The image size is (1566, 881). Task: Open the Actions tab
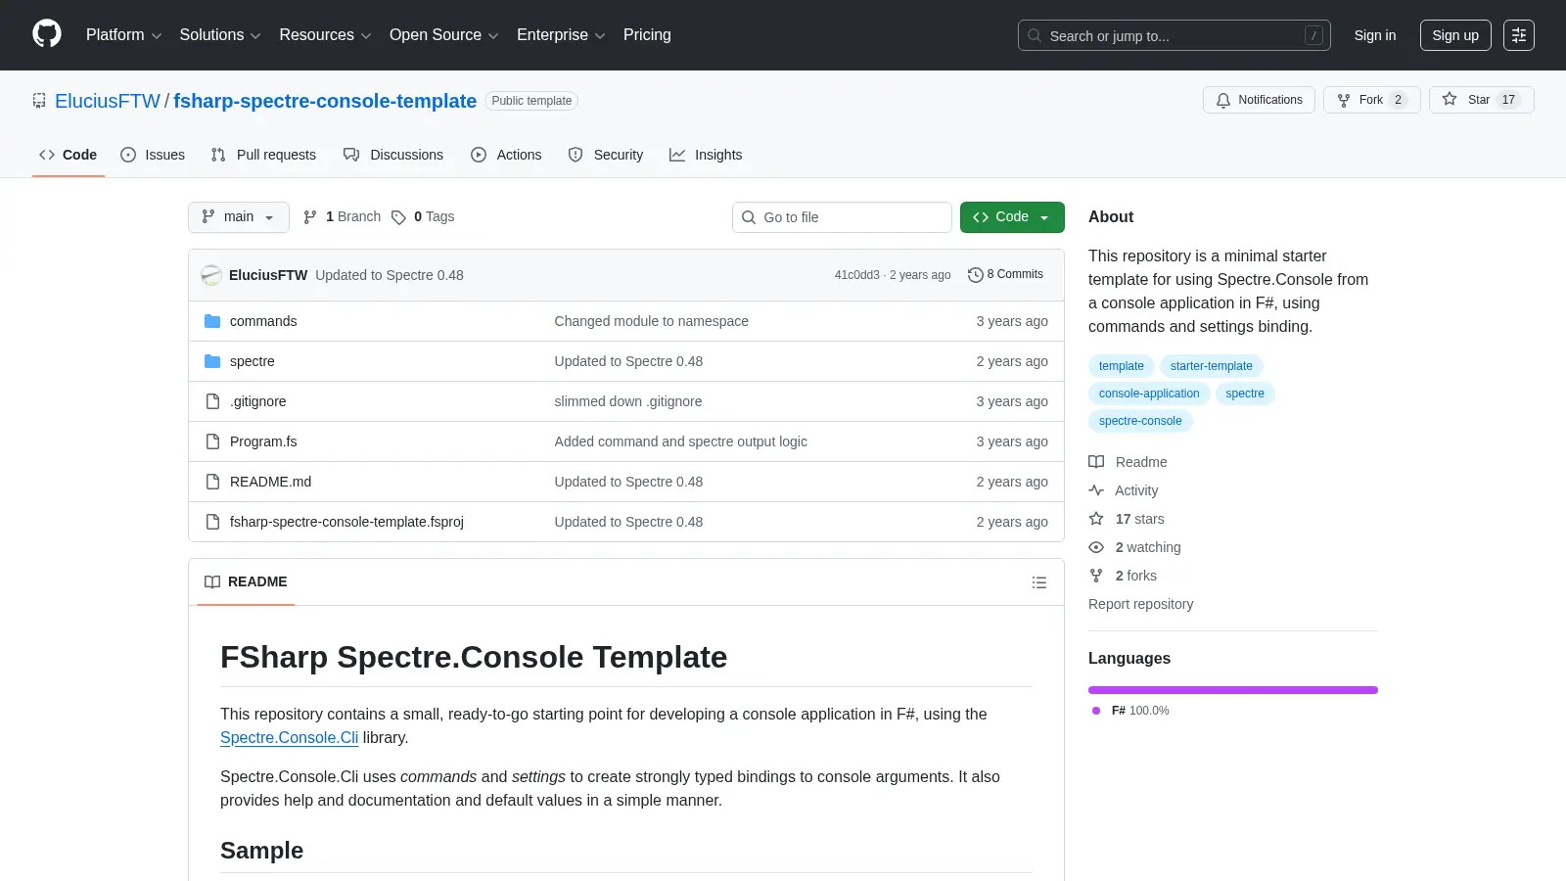(x=506, y=155)
